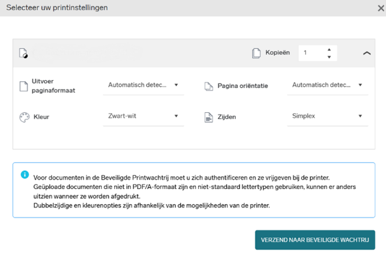Close the printinstellingen dialog

click(x=381, y=7)
